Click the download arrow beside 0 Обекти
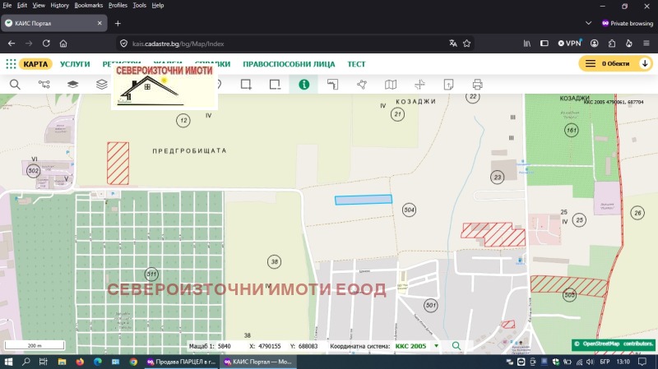Viewport: 658px width, 369px height. pyautogui.click(x=645, y=64)
